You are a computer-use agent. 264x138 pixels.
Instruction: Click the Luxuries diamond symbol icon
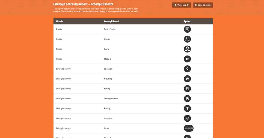click(x=187, y=118)
